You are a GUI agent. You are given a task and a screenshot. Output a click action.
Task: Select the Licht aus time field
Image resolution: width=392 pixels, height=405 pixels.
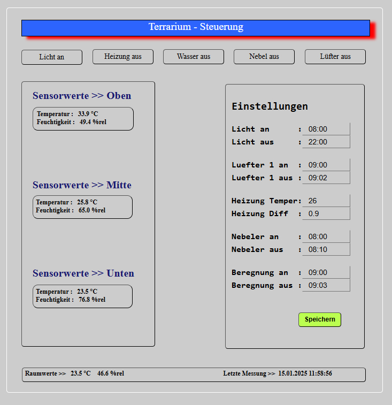click(326, 142)
